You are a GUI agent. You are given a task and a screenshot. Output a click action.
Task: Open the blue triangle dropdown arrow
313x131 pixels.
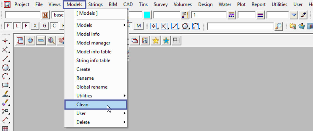pos(294,15)
